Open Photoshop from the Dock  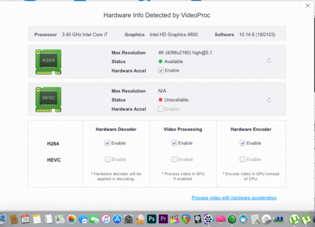pyautogui.click(x=152, y=219)
